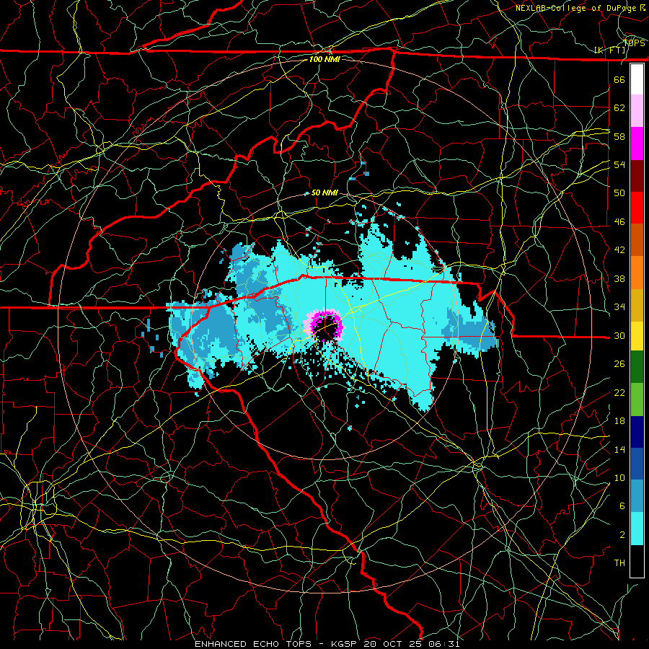Viewport: 649px width, 649px height.
Task: Click the dark orange 42 kft legend swatch
Action: tap(637, 240)
